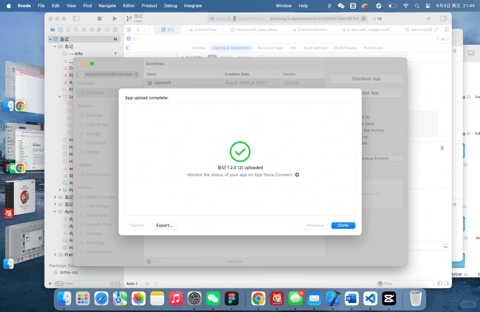Click the Run (play) button in Xcode toolbar
This screenshot has height=312, width=480.
coord(115,18)
